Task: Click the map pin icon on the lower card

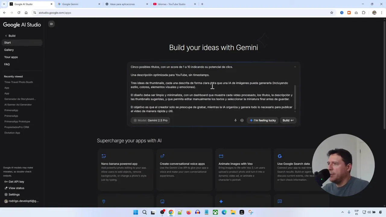Action: pos(103,201)
